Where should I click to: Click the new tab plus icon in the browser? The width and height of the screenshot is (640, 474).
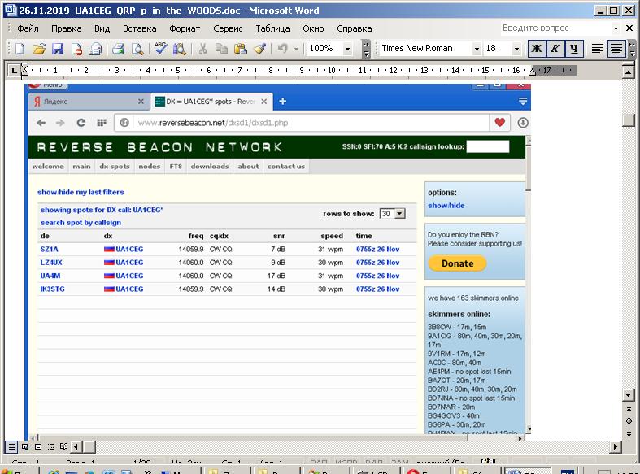coord(282,101)
